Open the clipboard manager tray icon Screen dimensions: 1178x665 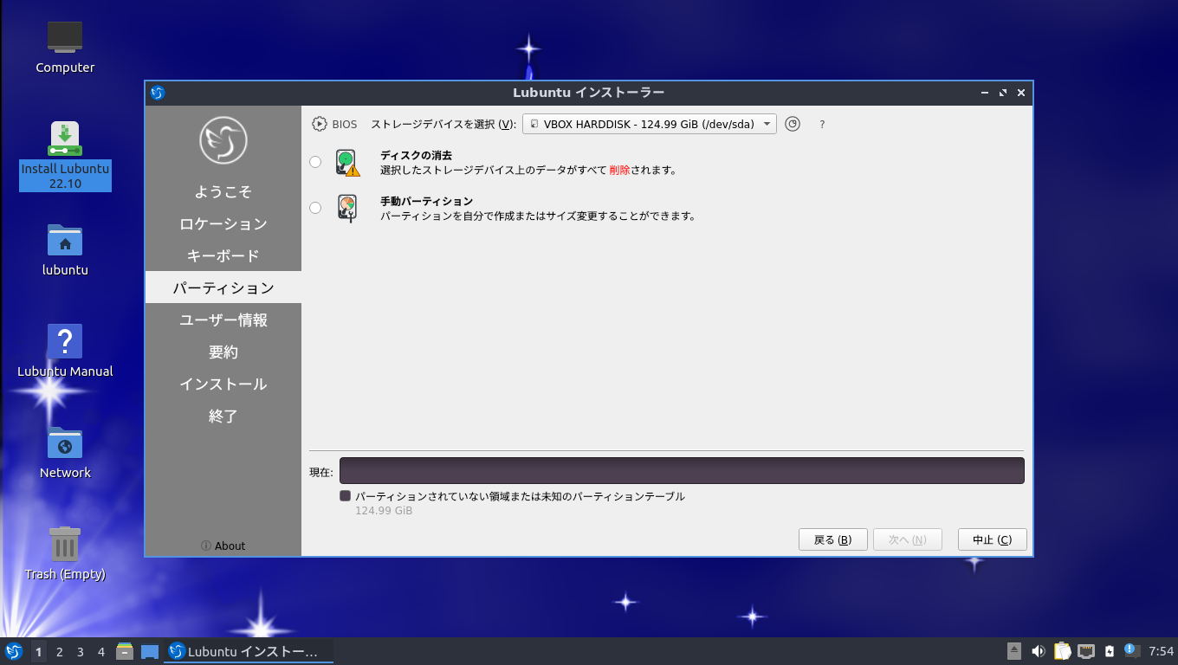(x=1062, y=651)
